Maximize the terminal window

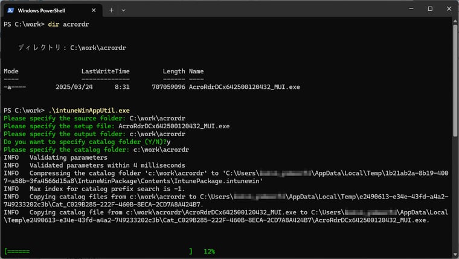click(430, 8)
